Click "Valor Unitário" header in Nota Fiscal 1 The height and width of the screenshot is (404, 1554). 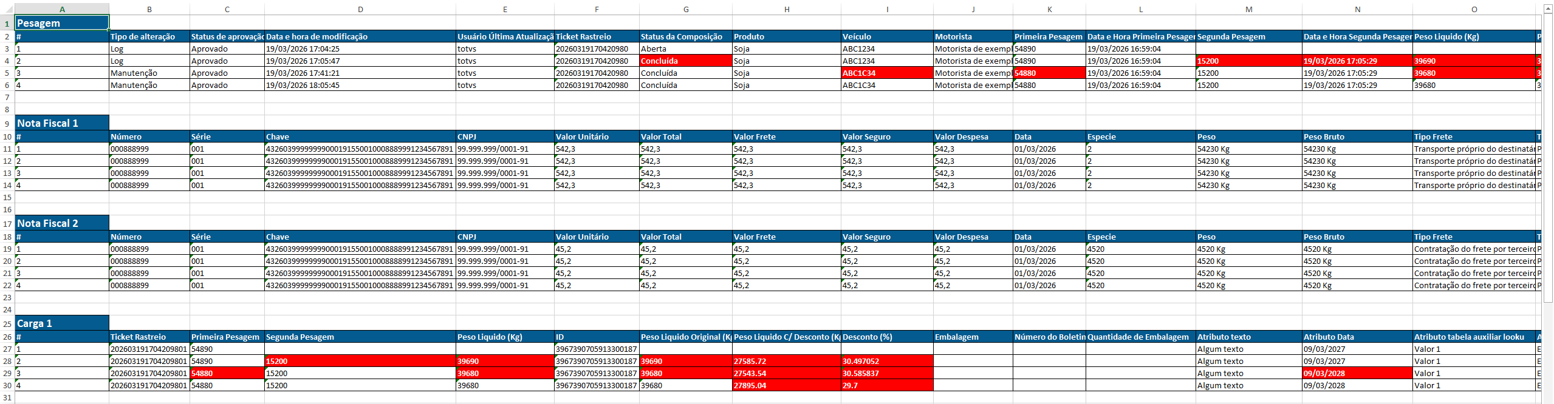(x=597, y=136)
